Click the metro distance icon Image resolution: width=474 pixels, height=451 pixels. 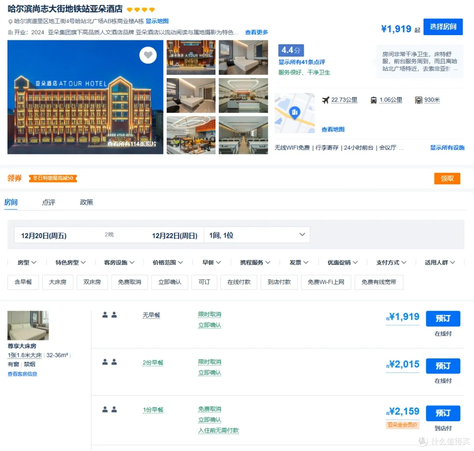click(x=418, y=100)
